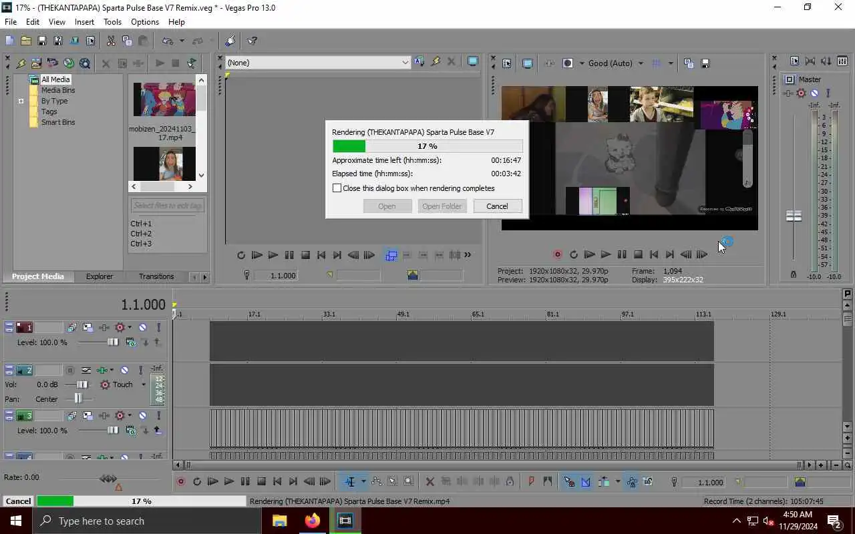The width and height of the screenshot is (855, 534).
Task: Click the Copy Snapshot to Clipboard icon
Action: (689, 63)
